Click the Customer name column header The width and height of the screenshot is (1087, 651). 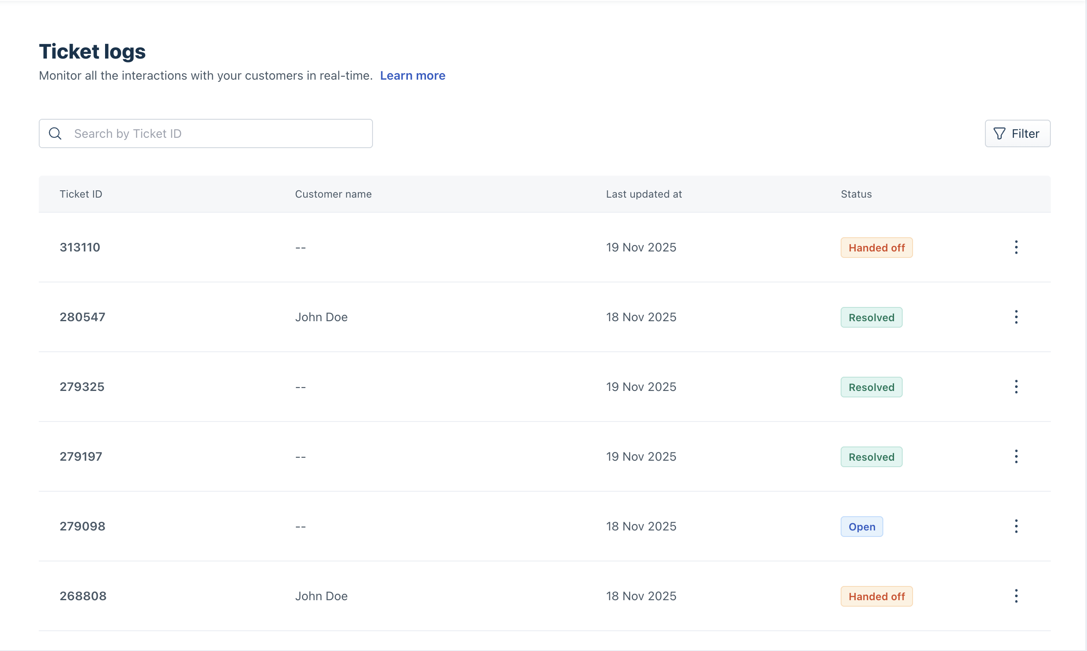click(x=333, y=194)
